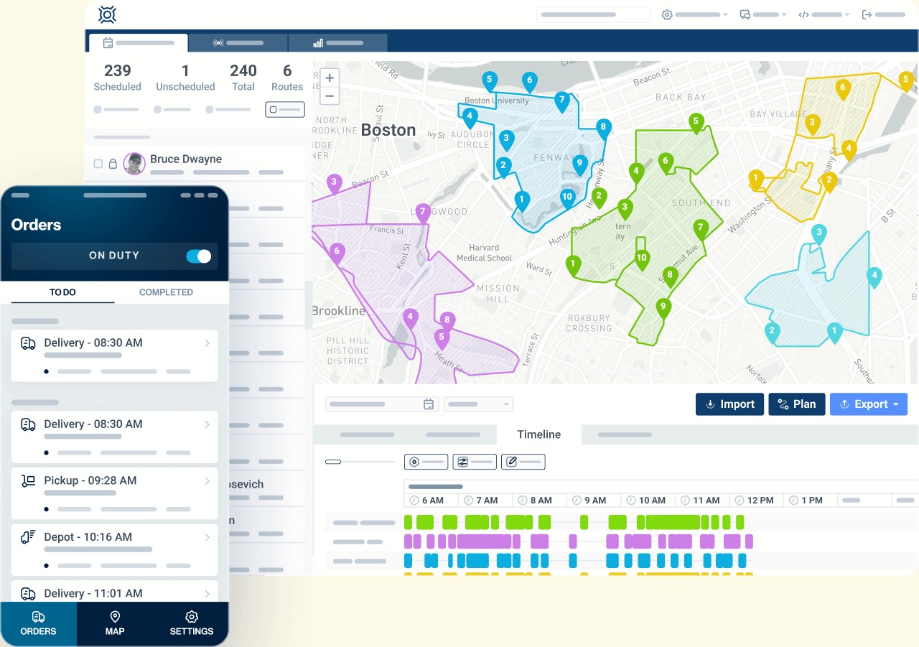Click the Depot order's truck icon
Screen dimensions: 919x647
coord(29,537)
